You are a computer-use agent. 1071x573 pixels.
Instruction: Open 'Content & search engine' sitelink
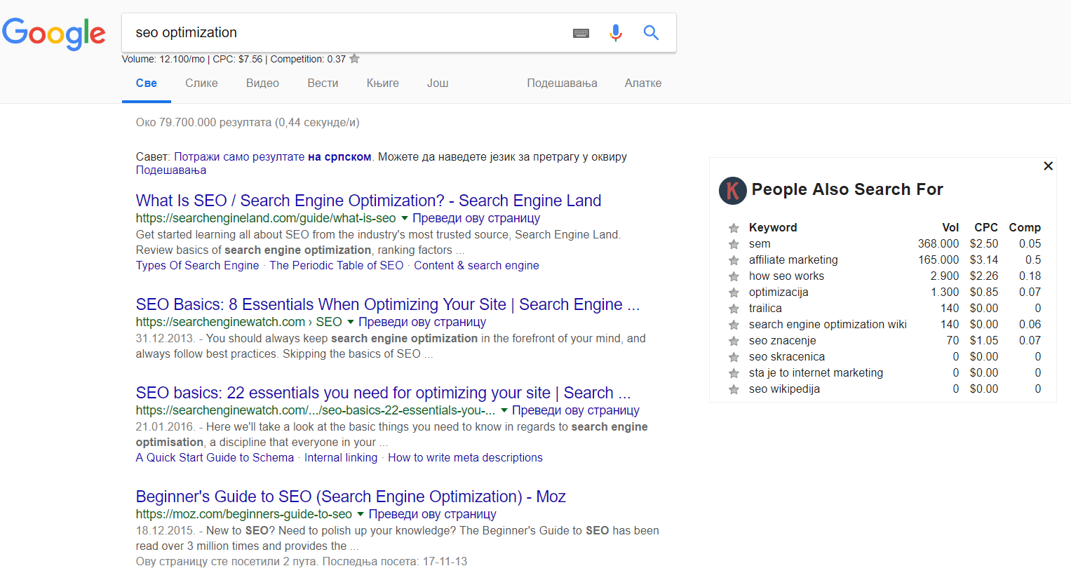click(476, 265)
